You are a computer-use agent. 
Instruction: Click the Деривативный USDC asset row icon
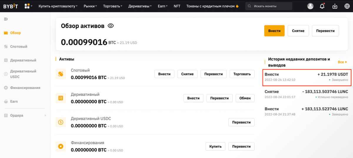[61, 122]
